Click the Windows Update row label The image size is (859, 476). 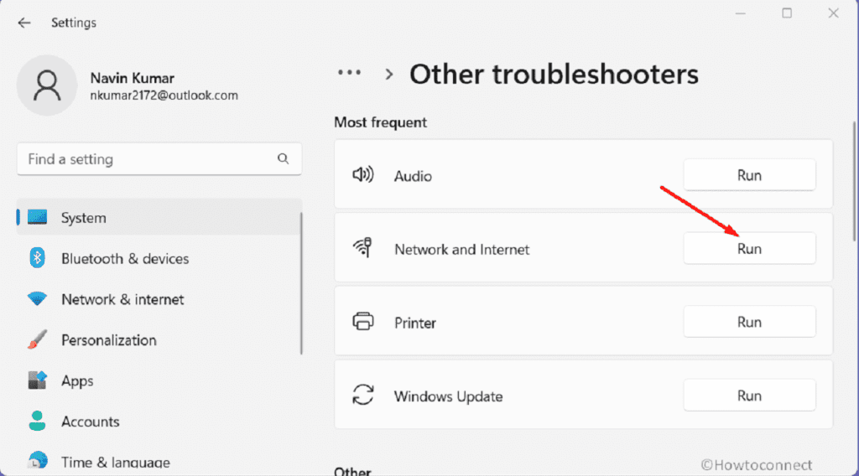(x=448, y=396)
